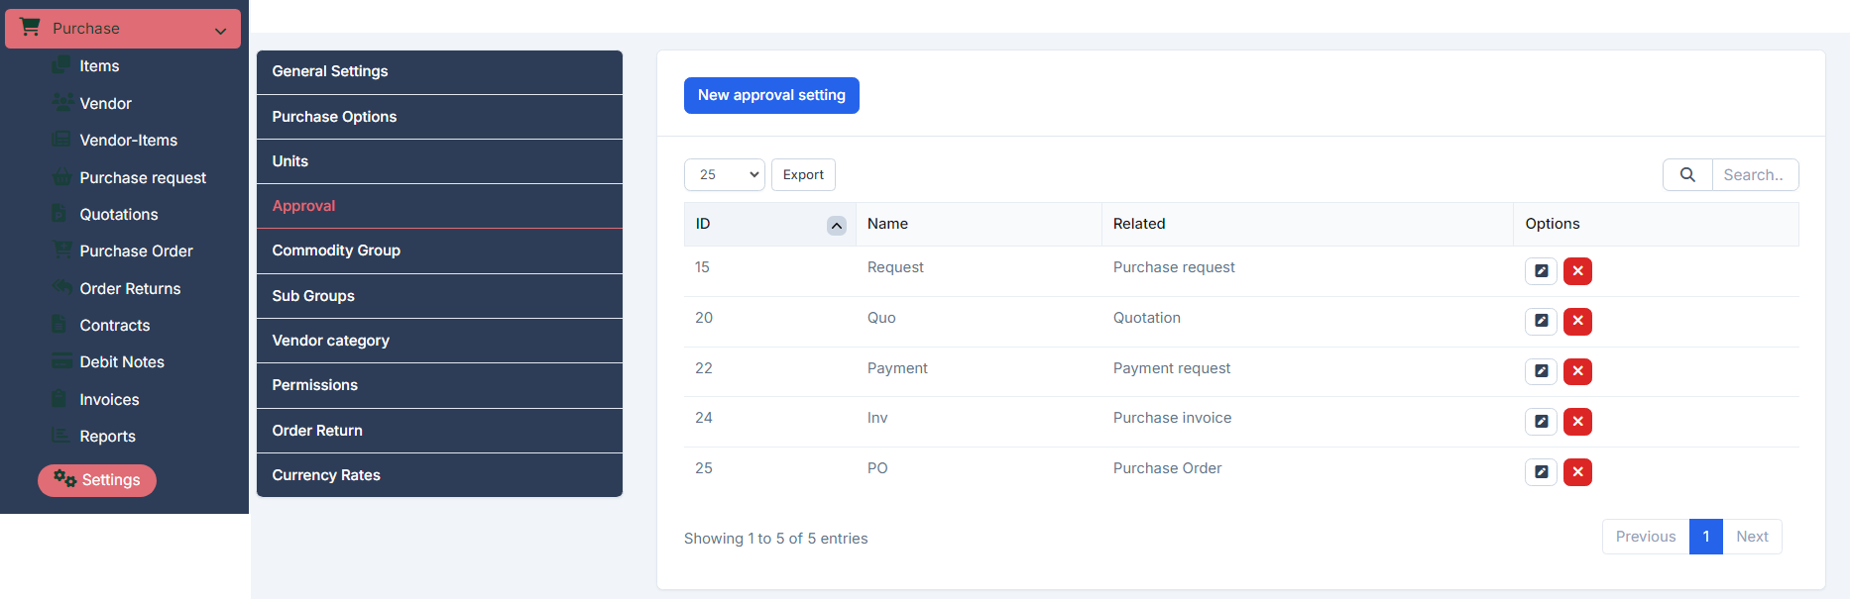Open Vendor-Items from sidebar
Screen dimensions: 1850x599
pos(128,141)
